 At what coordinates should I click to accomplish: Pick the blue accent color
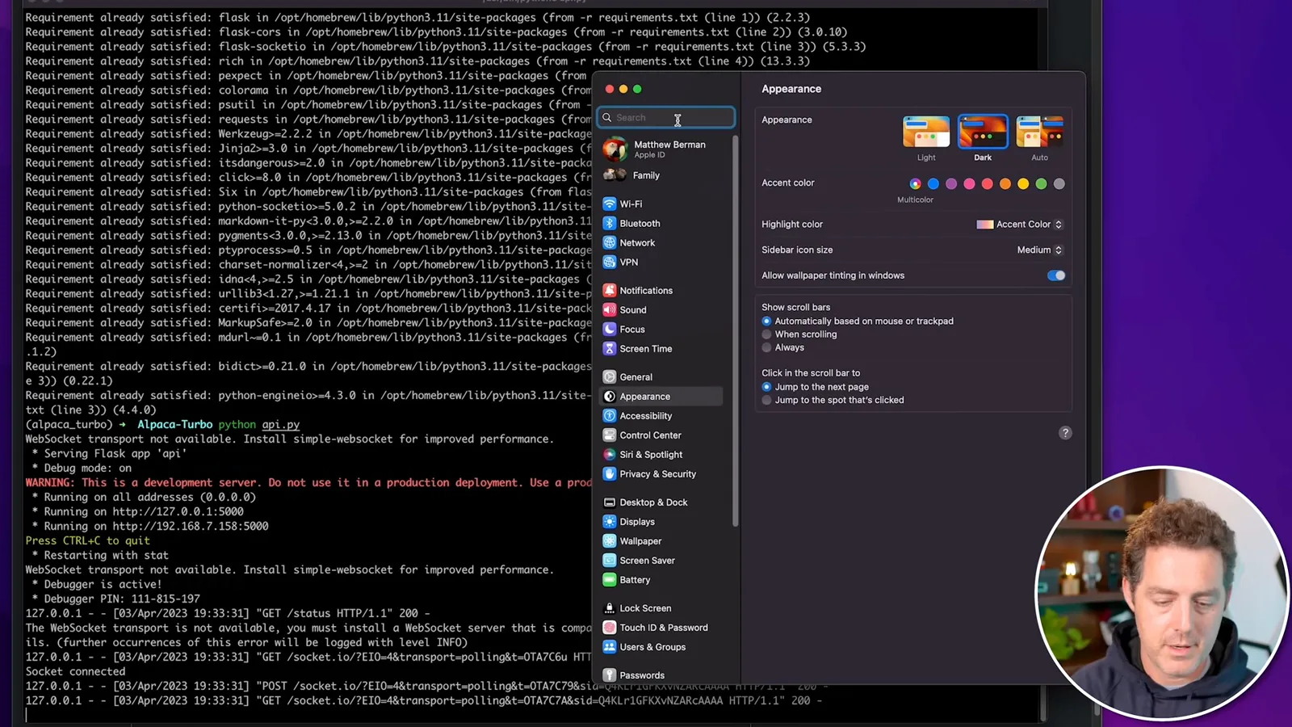(933, 184)
